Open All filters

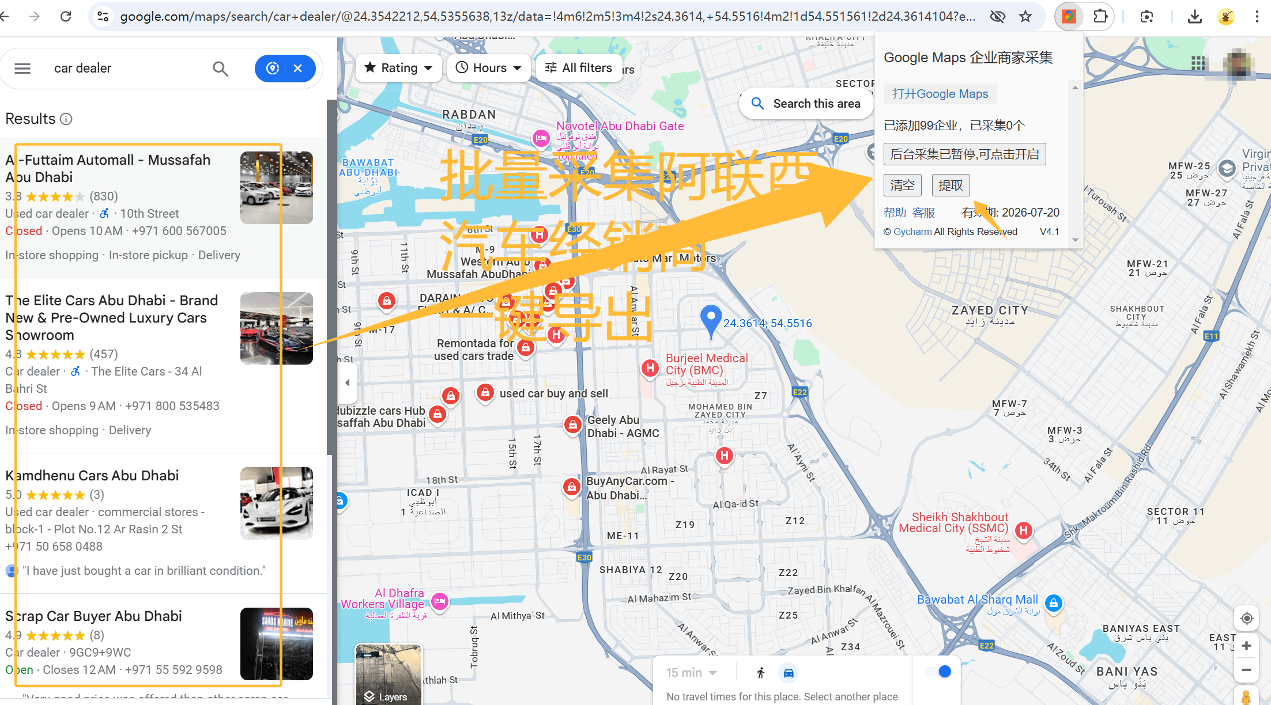point(579,68)
